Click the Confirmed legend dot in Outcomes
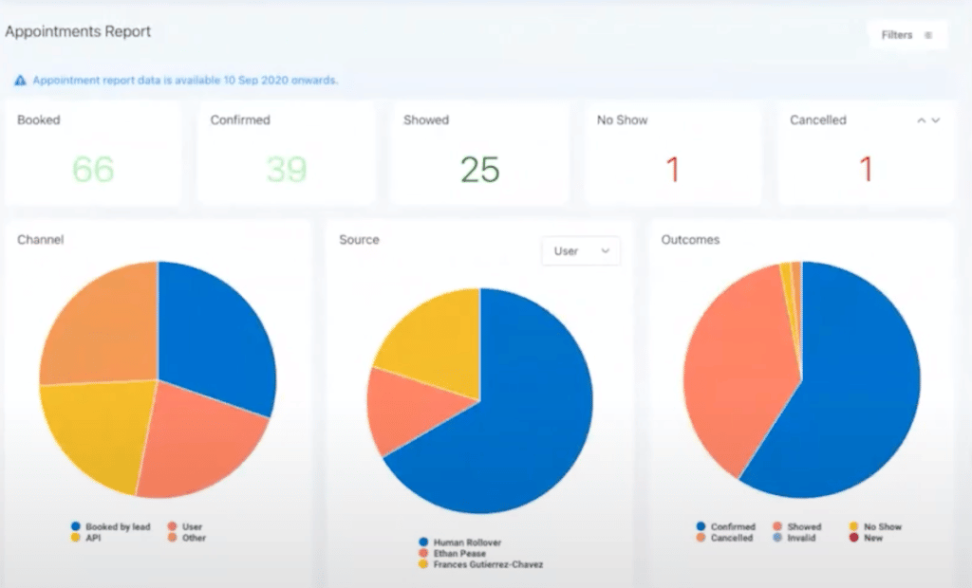 (701, 526)
